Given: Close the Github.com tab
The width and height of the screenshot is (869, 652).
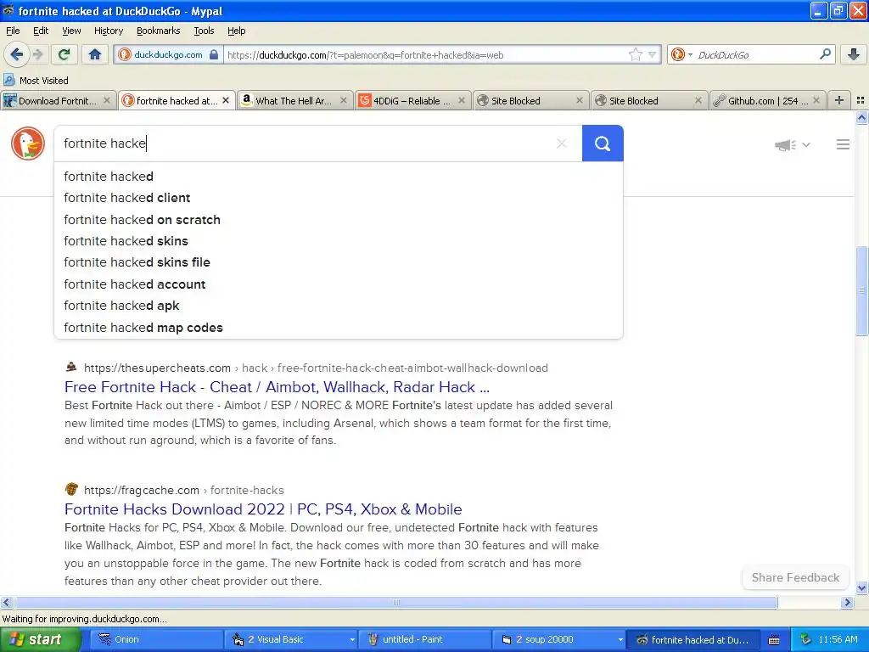Looking at the screenshot, I should click(816, 100).
